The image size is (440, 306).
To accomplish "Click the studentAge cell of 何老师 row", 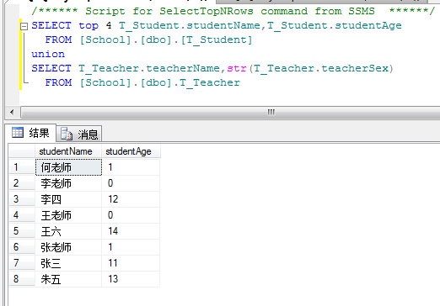I will point(131,167).
